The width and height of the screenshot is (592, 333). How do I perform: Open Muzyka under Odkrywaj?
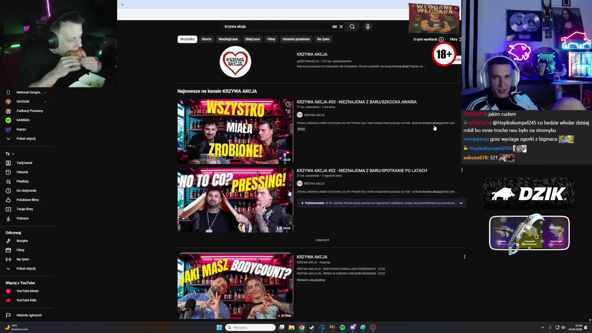(22, 241)
